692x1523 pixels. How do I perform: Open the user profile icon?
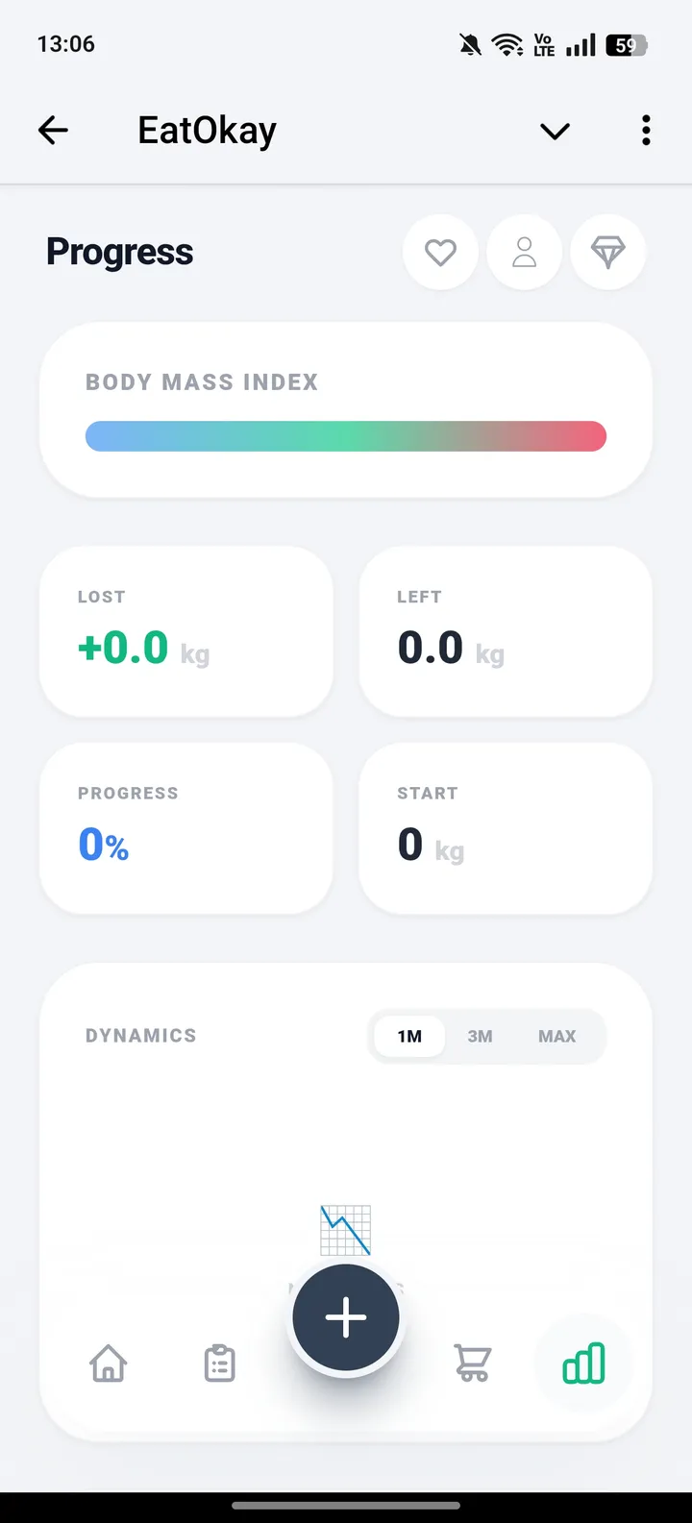click(524, 253)
